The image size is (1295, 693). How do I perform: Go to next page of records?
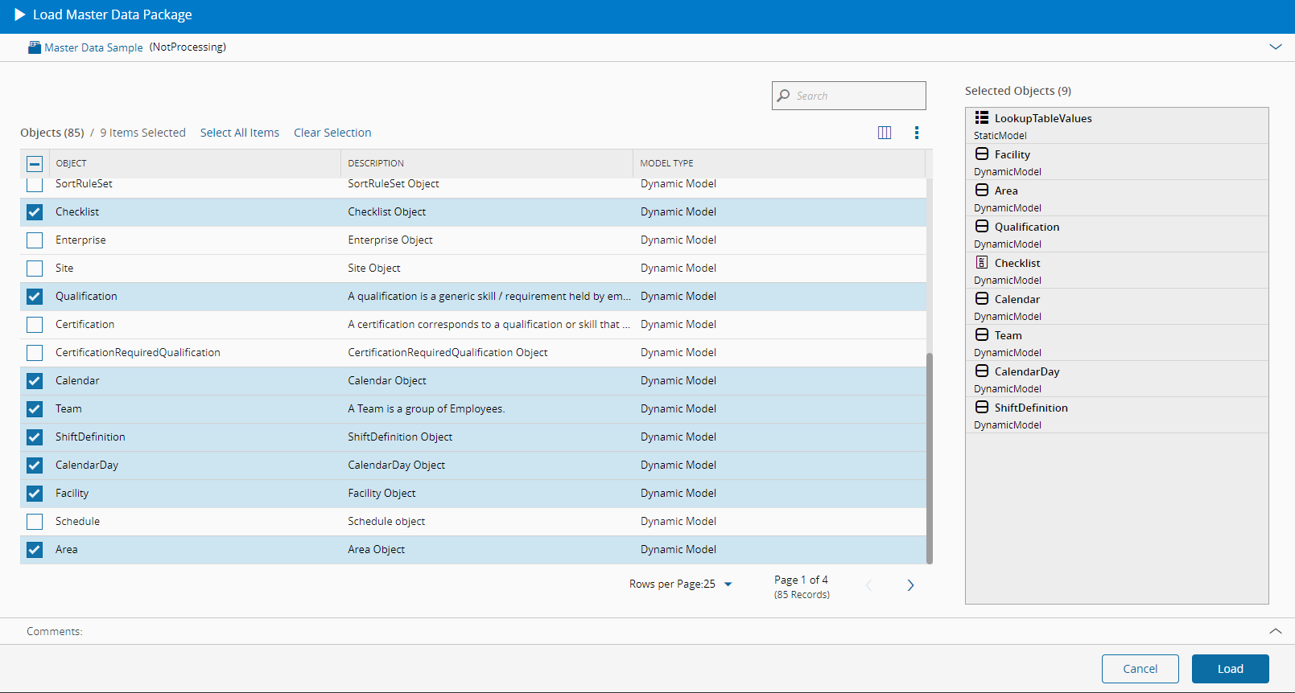point(910,585)
